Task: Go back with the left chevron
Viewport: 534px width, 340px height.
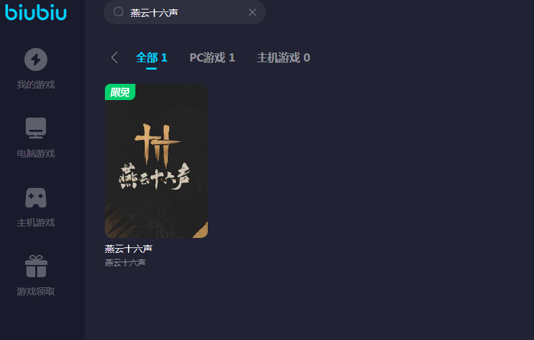Action: point(114,57)
